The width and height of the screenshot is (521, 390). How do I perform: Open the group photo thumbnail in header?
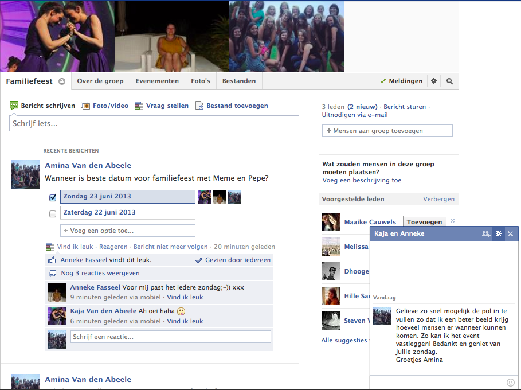click(x=287, y=36)
